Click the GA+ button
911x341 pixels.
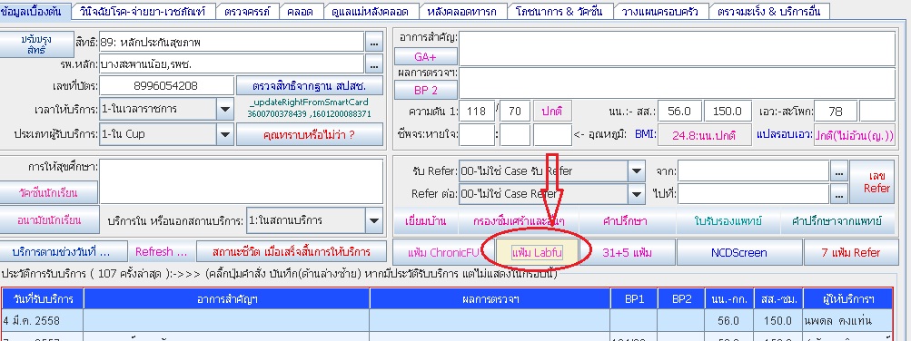(x=426, y=56)
